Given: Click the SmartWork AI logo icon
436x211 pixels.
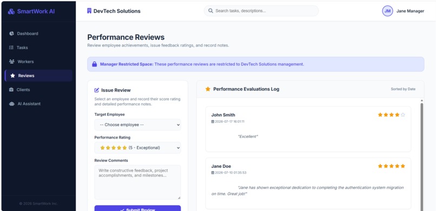Looking at the screenshot, I should tap(11, 11).
